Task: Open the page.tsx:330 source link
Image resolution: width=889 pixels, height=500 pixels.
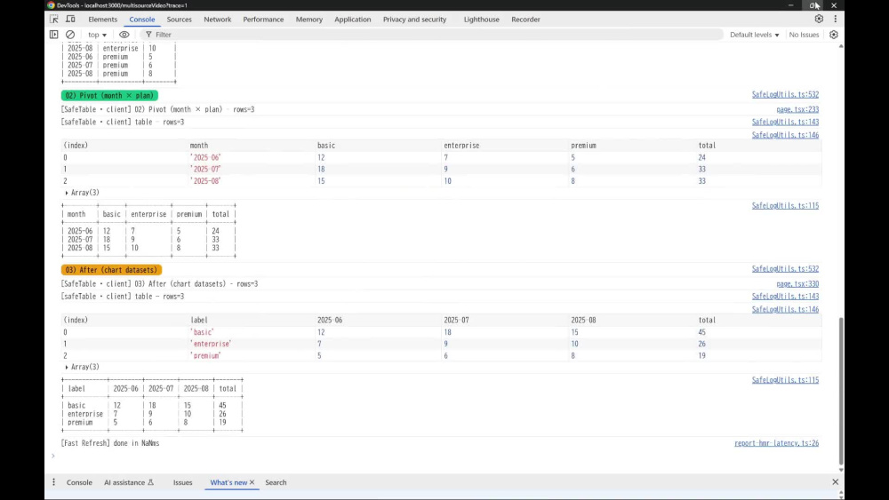Action: pos(797,283)
